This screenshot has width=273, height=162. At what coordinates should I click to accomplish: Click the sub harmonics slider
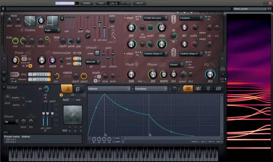[67, 22]
